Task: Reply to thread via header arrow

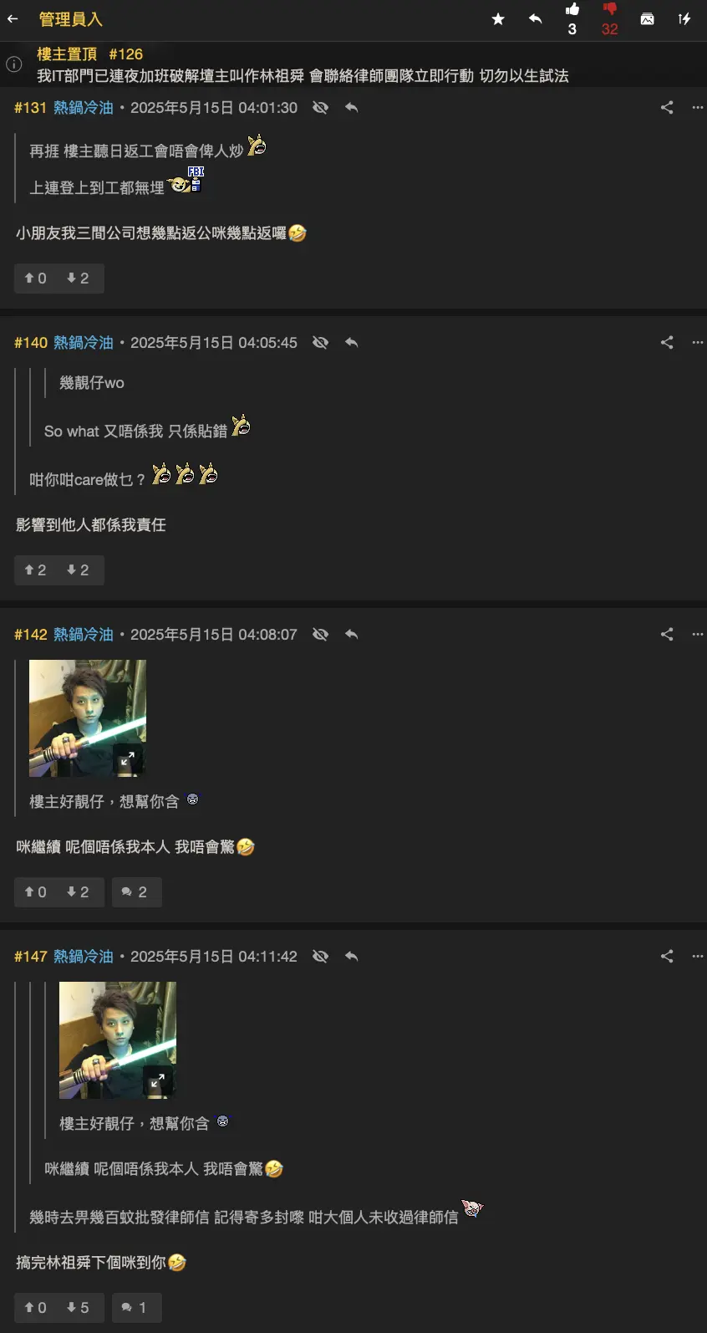Action: point(535,18)
